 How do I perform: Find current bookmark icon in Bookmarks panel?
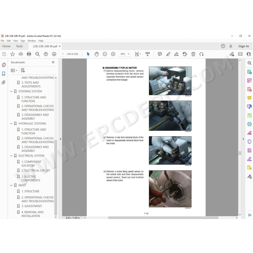pyautogui.click(x=23, y=70)
